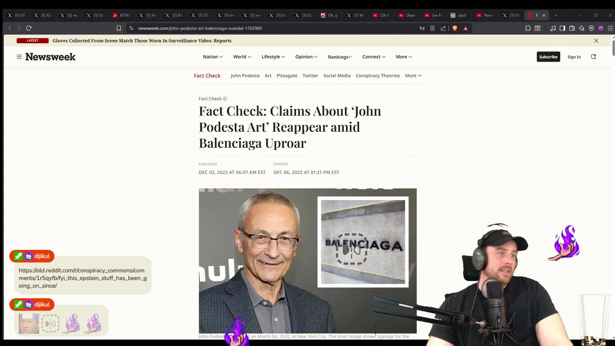Expand the Nation dropdown menu
The height and width of the screenshot is (346, 615).
click(x=213, y=57)
